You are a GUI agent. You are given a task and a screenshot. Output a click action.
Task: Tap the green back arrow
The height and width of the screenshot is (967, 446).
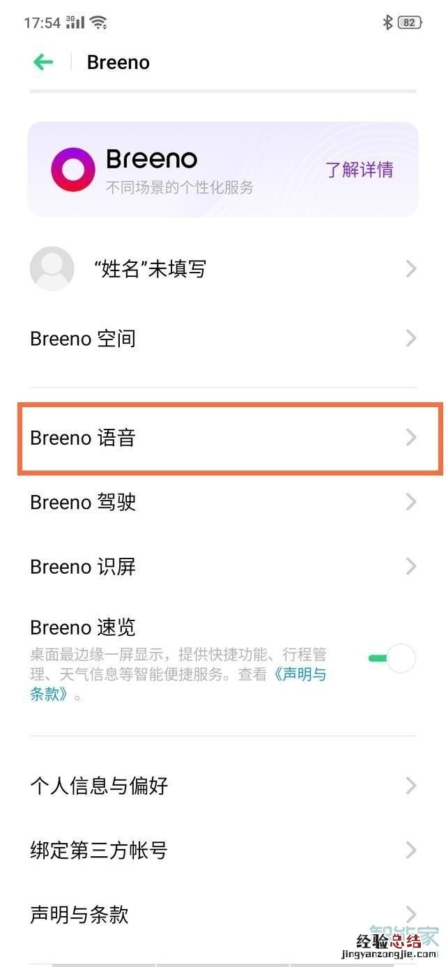[x=43, y=62]
